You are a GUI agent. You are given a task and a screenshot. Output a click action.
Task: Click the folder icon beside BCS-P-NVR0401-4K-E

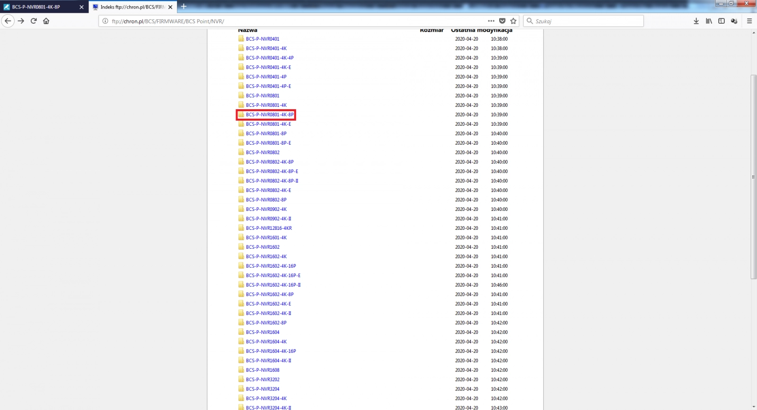coord(241,67)
